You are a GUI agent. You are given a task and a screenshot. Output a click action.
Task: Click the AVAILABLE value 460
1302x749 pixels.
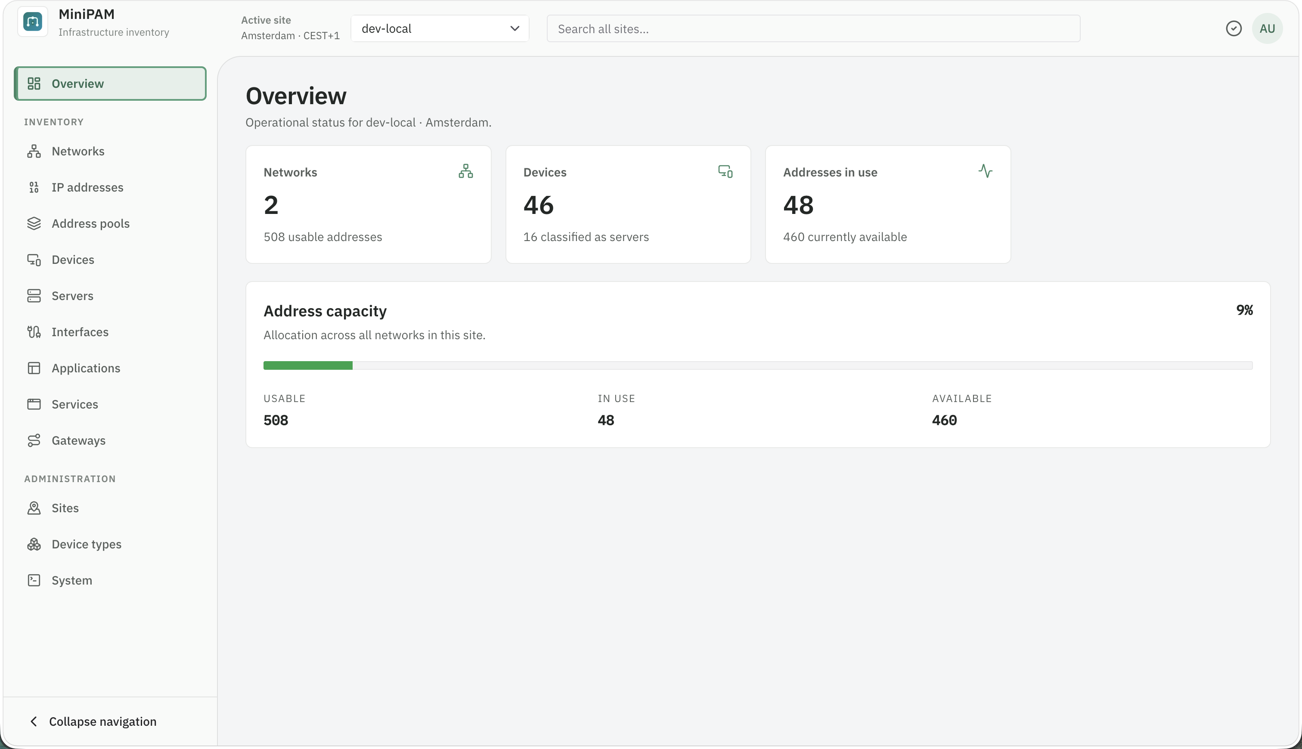pos(944,420)
